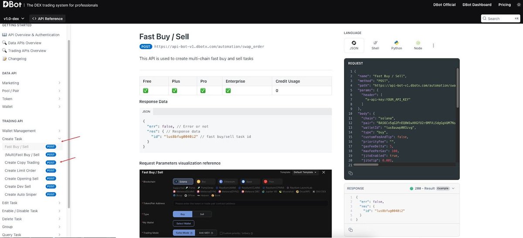Select Fast Buy / Sell in sidebar

click(31, 147)
